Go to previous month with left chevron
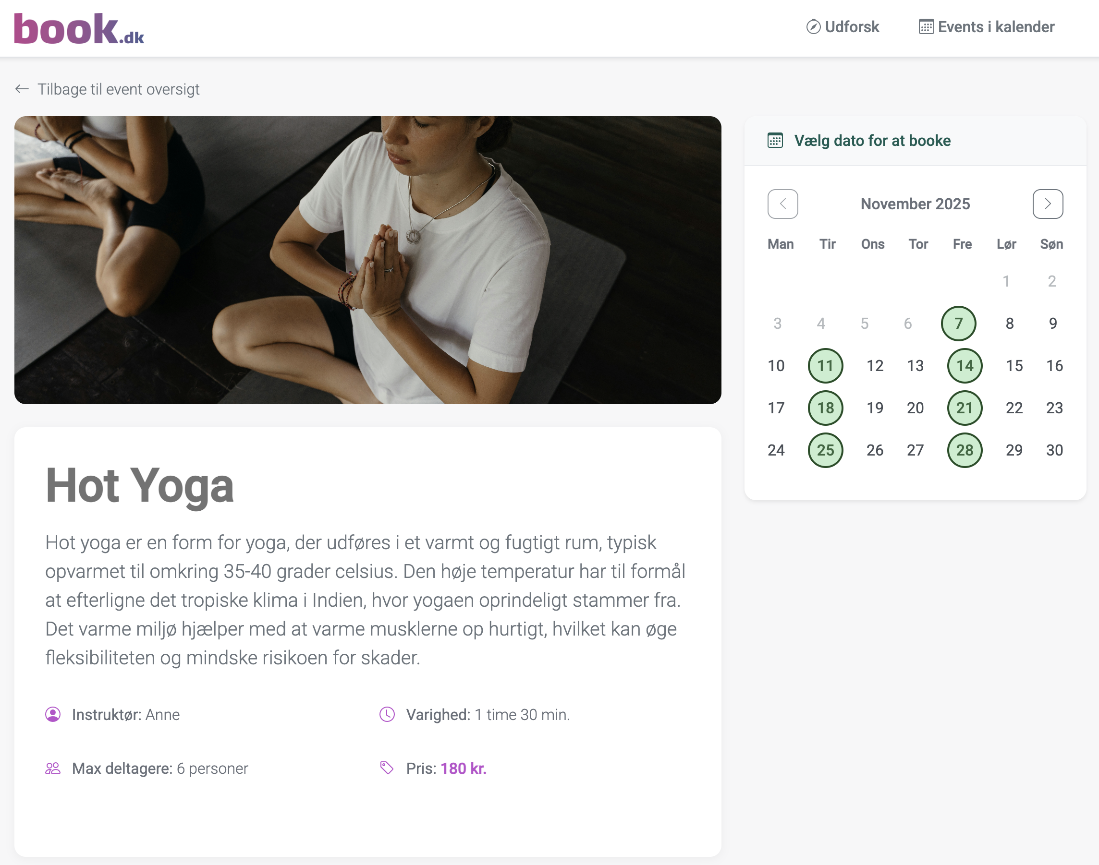 [x=782, y=204]
